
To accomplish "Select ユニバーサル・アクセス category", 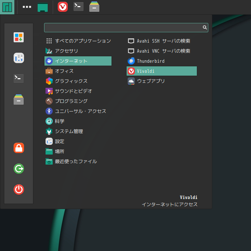I will pos(78,111).
